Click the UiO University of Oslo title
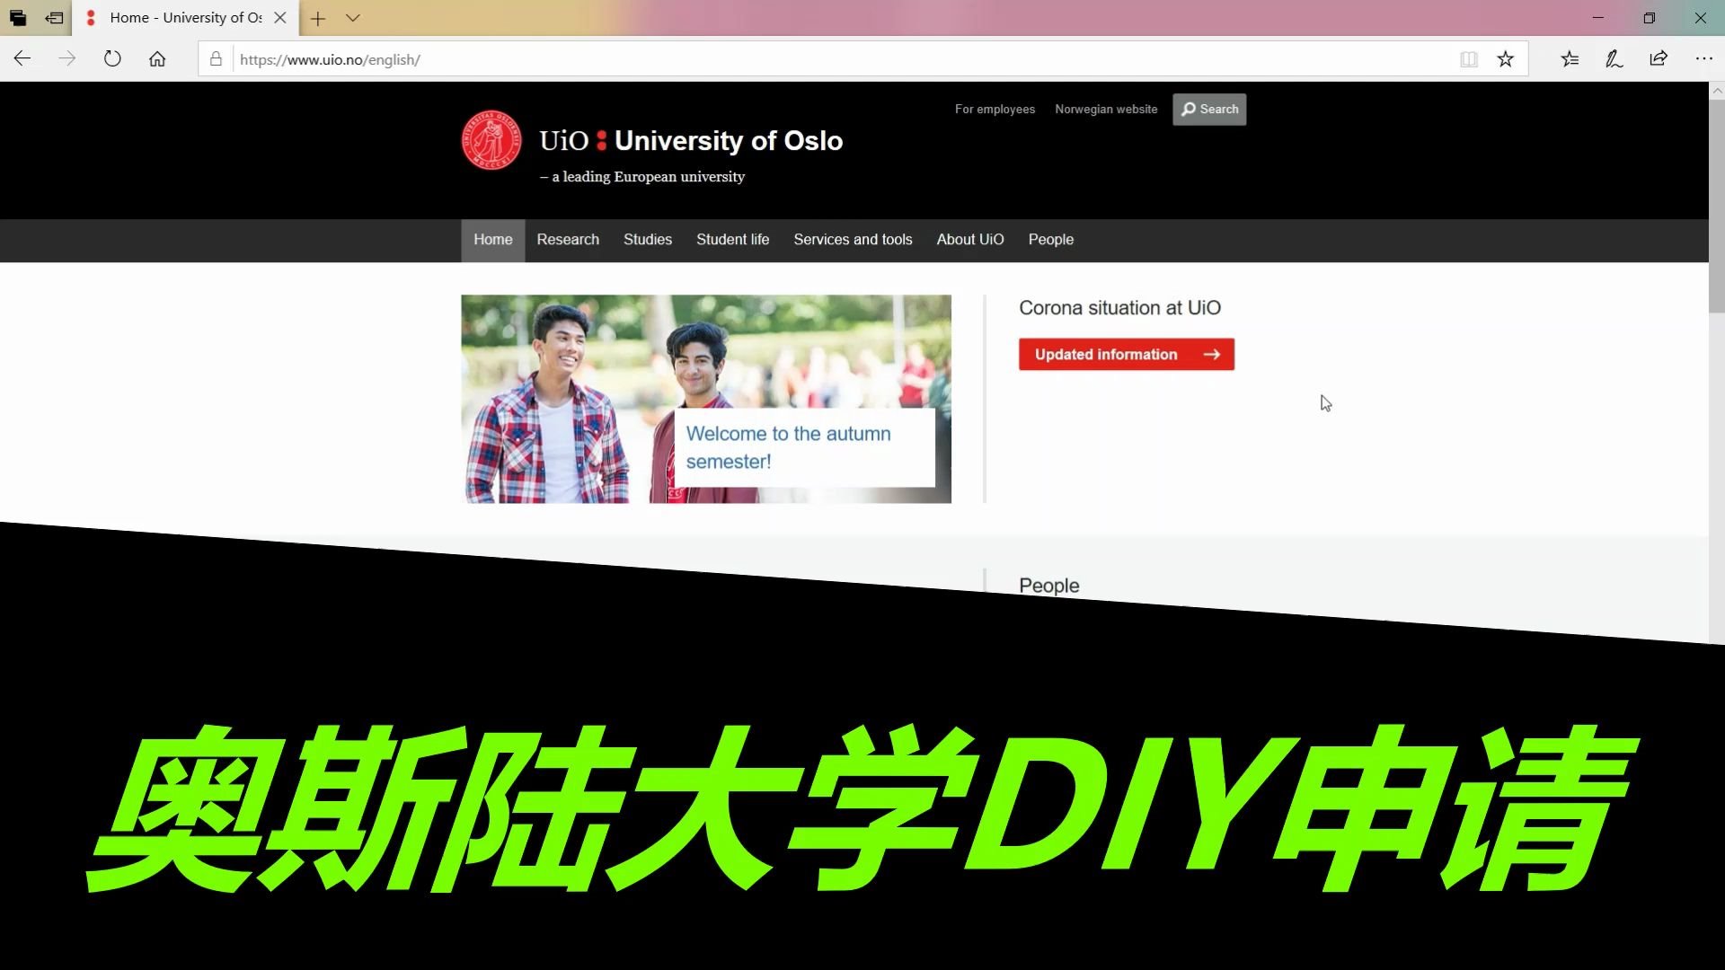This screenshot has height=970, width=1725. coord(691,141)
